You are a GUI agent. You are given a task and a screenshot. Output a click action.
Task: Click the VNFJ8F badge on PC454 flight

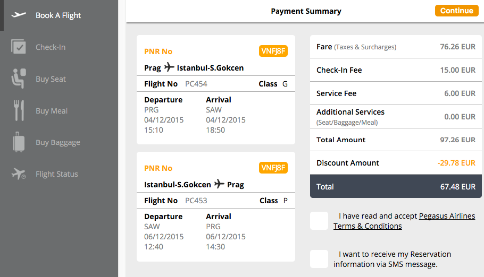[x=273, y=51]
